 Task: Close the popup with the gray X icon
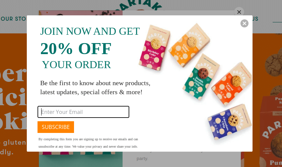(x=244, y=23)
